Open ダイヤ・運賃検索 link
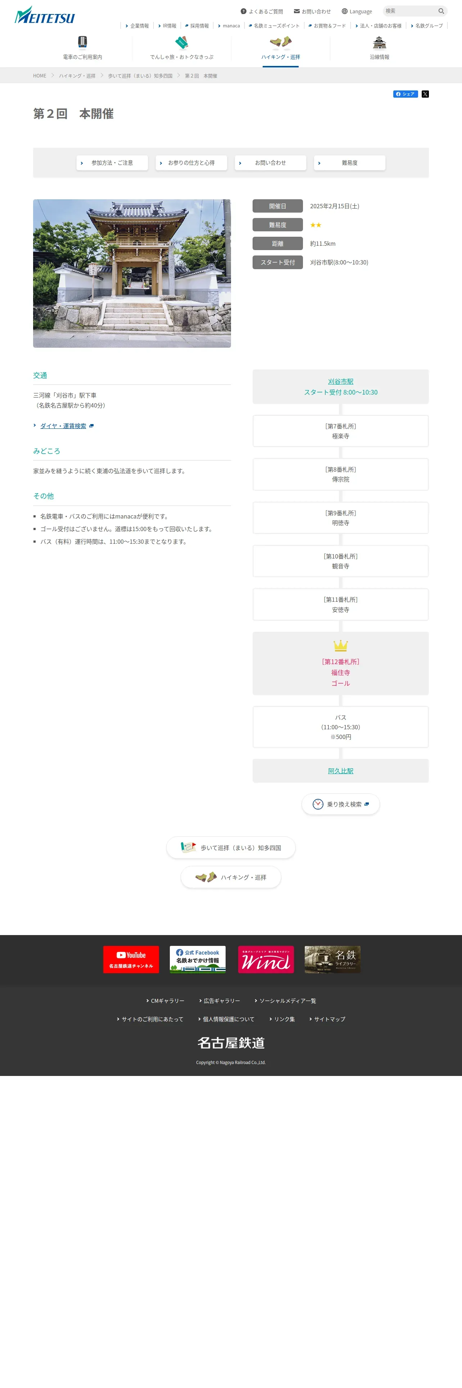The image size is (462, 1388). 63,426
